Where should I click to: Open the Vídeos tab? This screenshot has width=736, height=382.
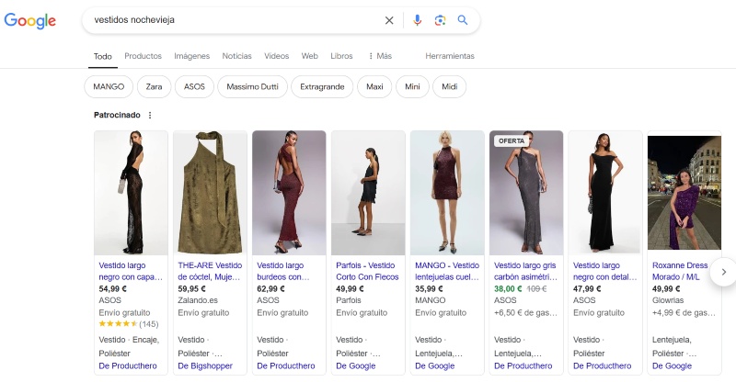point(277,56)
